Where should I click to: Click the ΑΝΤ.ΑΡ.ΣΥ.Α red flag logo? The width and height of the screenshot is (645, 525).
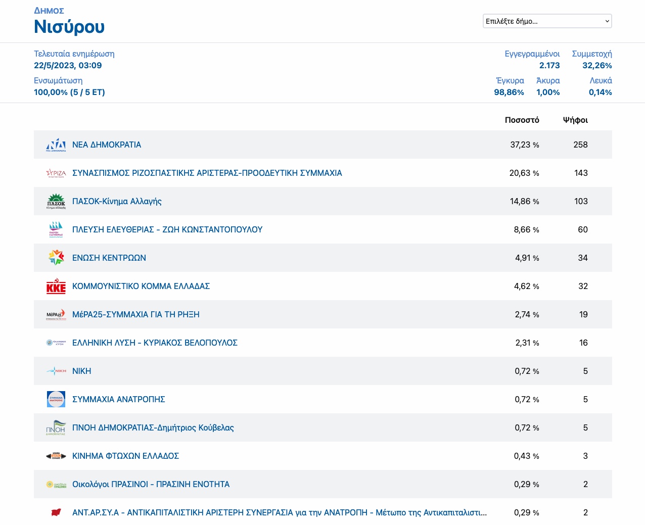56,512
